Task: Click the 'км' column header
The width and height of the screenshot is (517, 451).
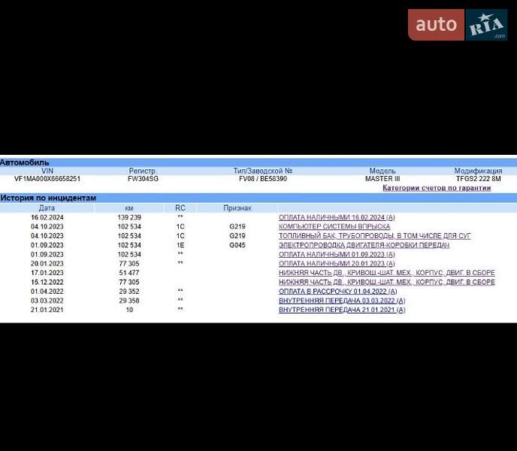Action: pos(129,207)
